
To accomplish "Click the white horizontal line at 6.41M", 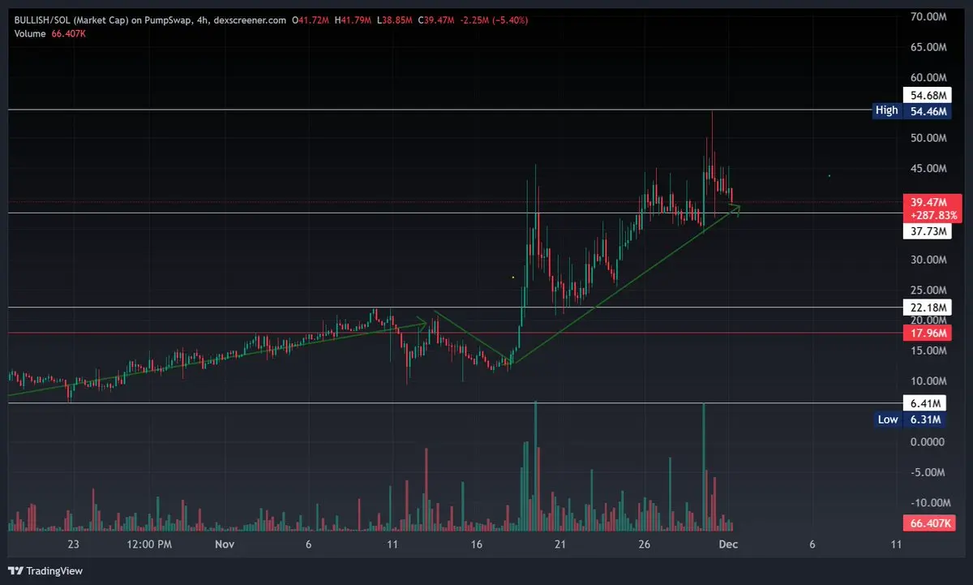I will (x=454, y=403).
